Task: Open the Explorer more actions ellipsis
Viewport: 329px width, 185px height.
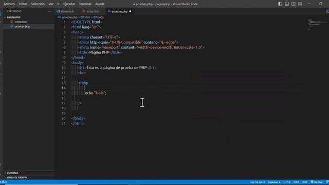Action: pos(49,11)
